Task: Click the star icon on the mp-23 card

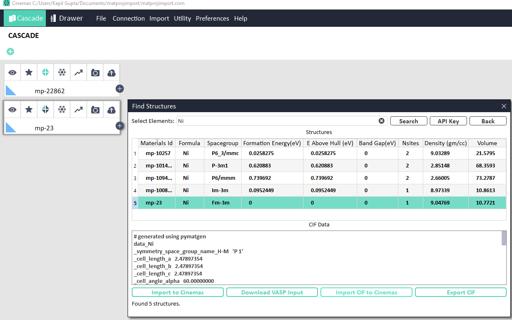Action: point(29,110)
